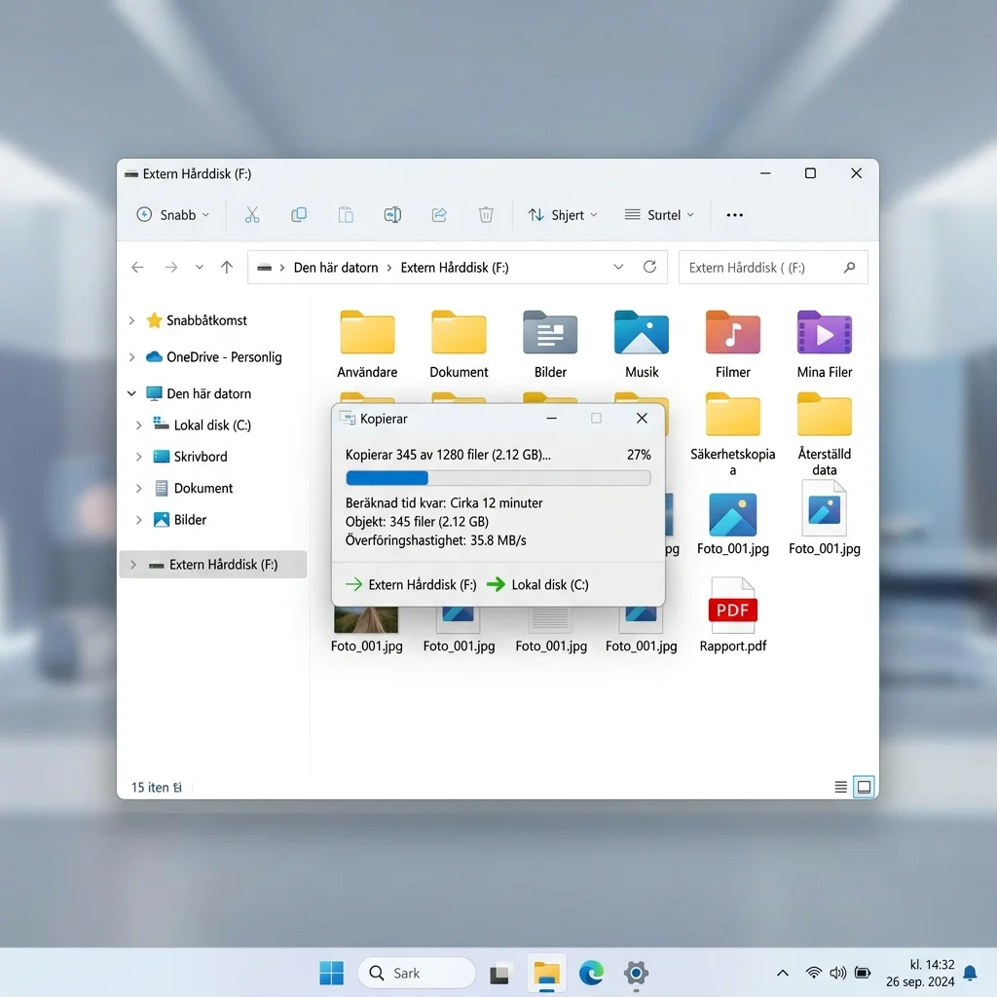The height and width of the screenshot is (997, 997).
Task: Click Lokal disk (C:) destination link in dialog
Action: (550, 584)
